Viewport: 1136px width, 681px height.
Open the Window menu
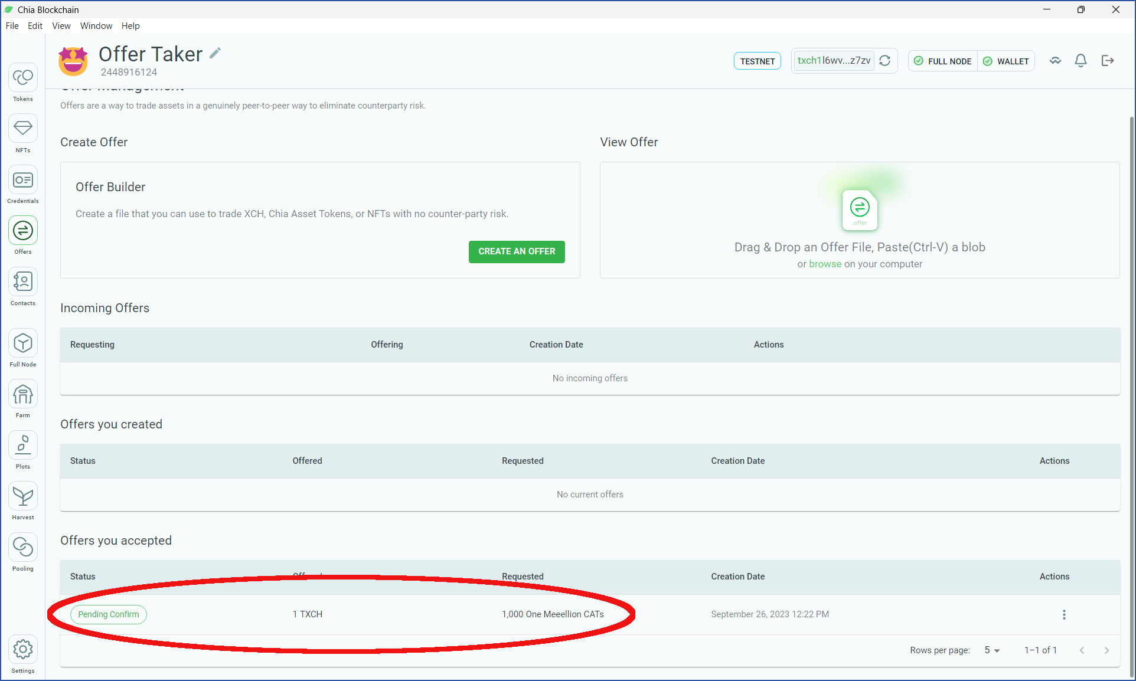pos(96,26)
